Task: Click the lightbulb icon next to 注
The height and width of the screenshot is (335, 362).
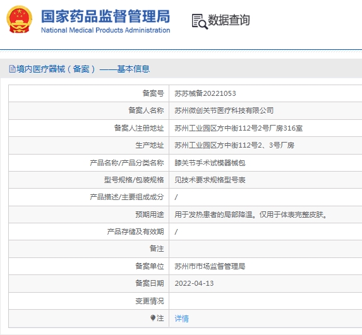Action: tap(153, 318)
